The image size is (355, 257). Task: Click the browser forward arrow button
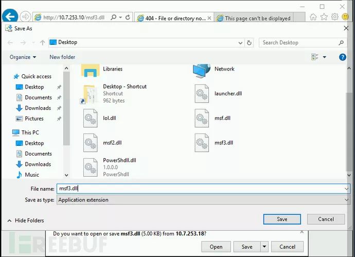[x=25, y=16]
